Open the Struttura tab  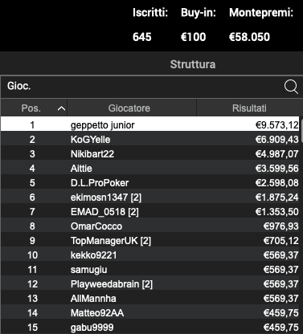[193, 64]
